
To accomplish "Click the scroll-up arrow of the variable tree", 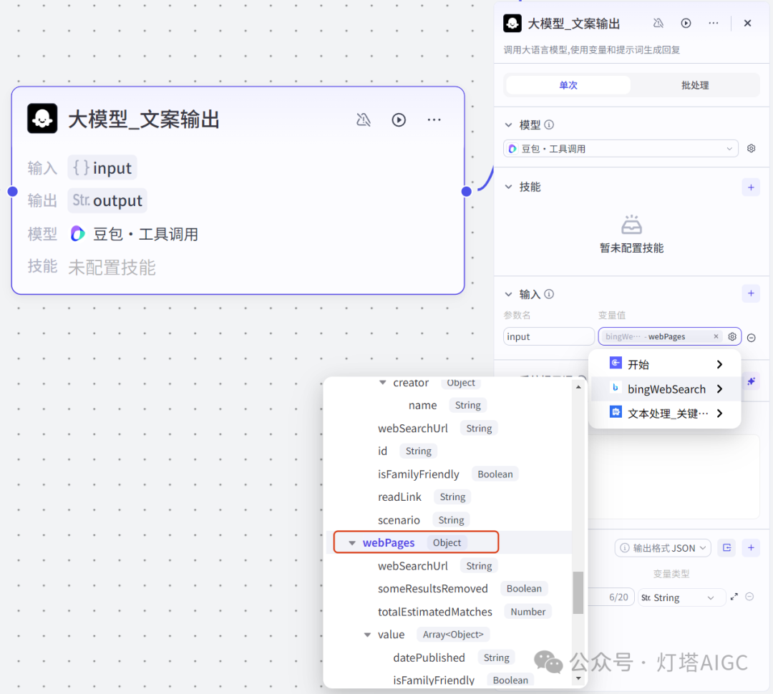I will pos(578,387).
